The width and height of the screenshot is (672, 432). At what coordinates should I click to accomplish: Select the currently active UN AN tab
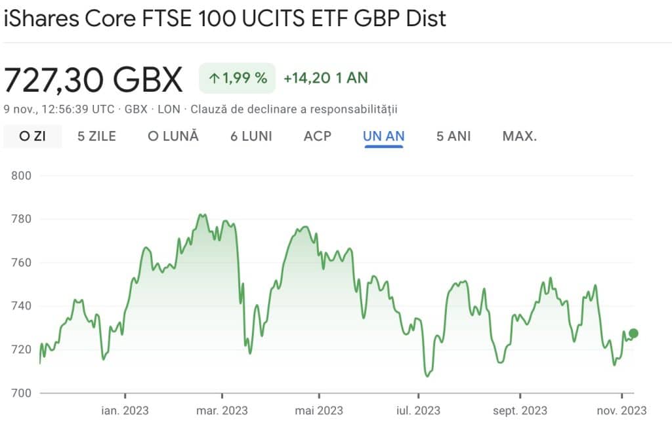coord(383,136)
